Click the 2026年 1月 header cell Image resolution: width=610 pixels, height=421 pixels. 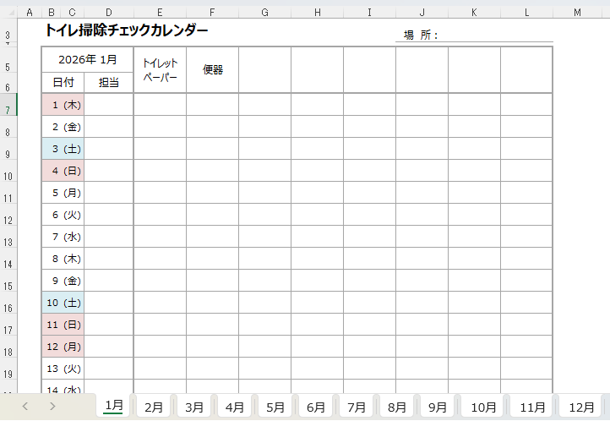88,60
